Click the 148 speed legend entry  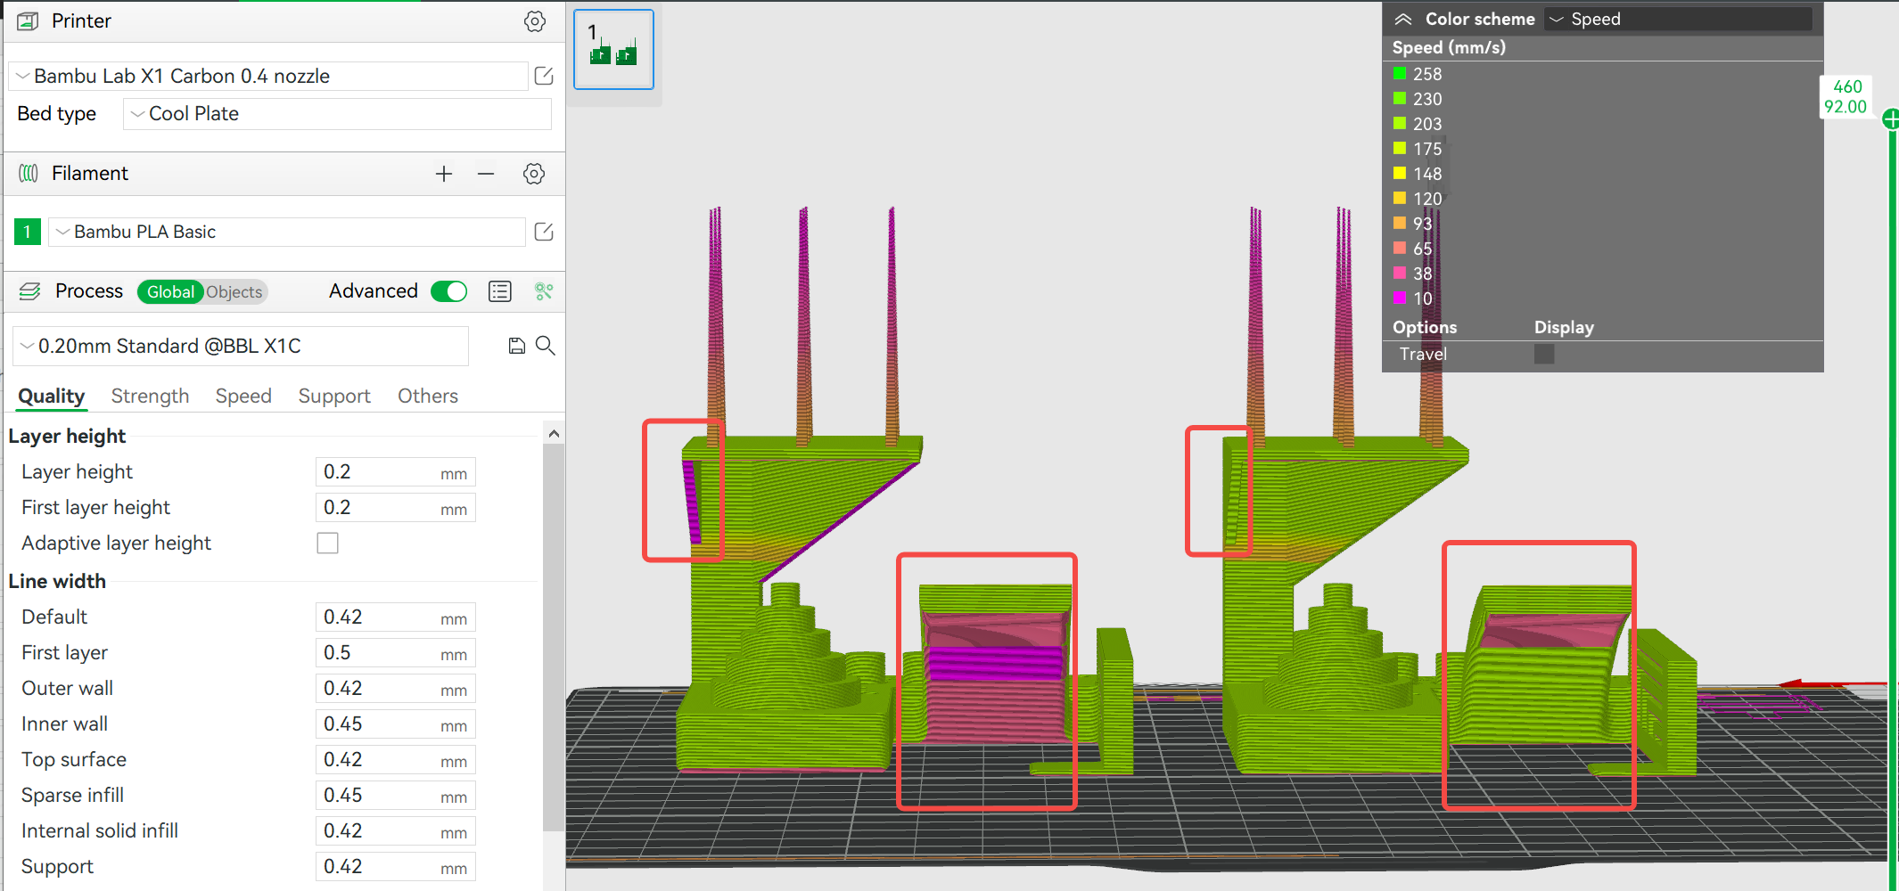click(x=1418, y=174)
